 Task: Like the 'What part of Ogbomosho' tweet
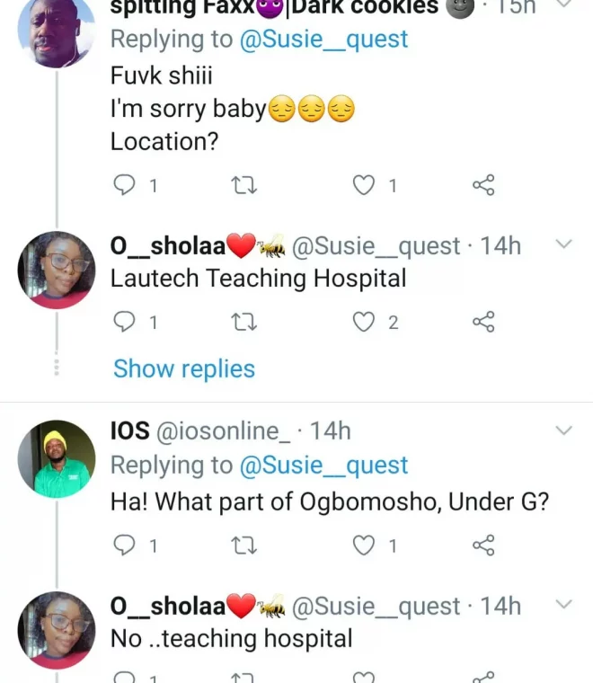point(363,545)
